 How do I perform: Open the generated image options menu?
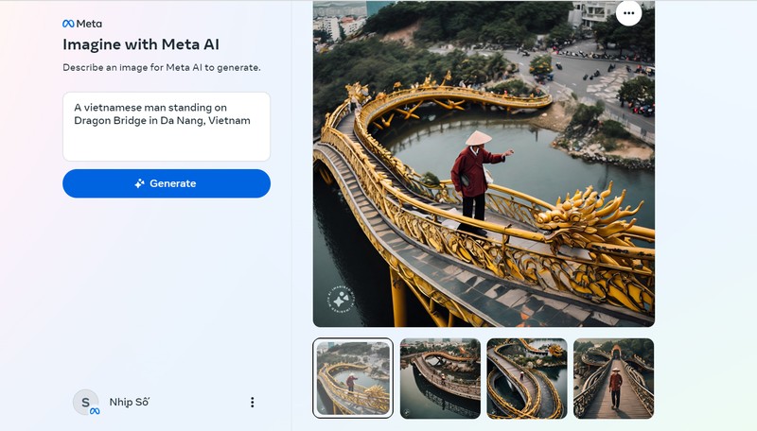click(628, 13)
